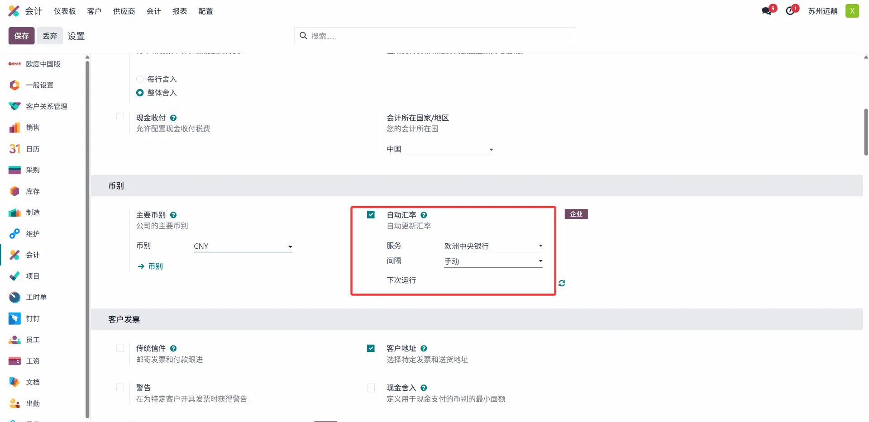The width and height of the screenshot is (869, 422).
Task: Open the activities clock icon
Action: coord(790,11)
